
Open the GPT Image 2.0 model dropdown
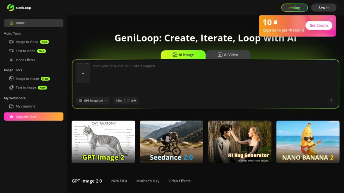pos(93,101)
